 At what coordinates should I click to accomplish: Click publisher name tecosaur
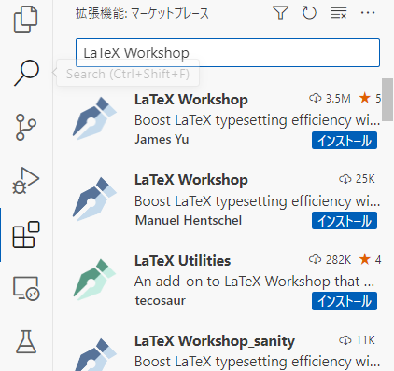coord(161,300)
